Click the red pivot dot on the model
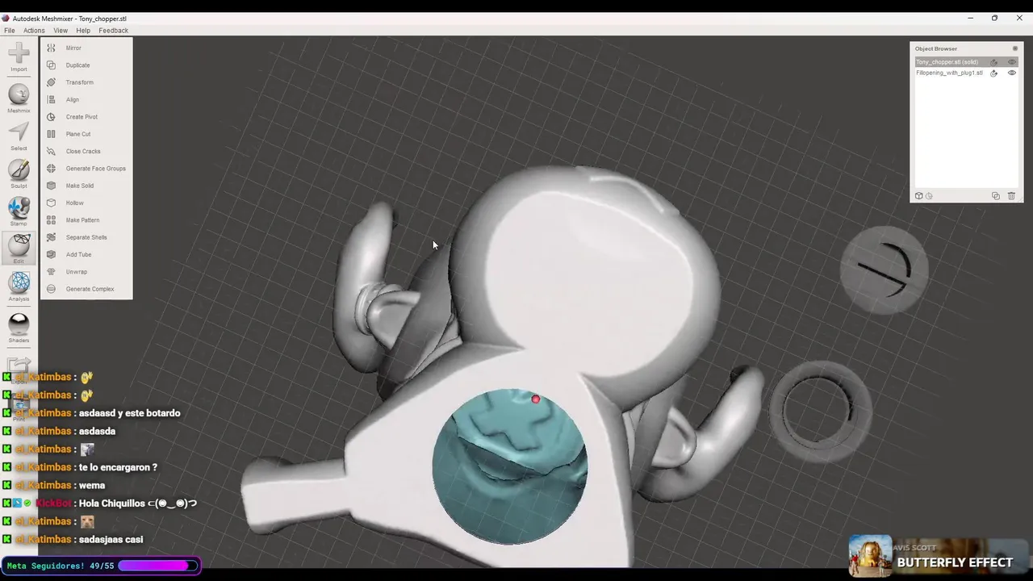Image resolution: width=1033 pixels, height=581 pixels. tap(536, 399)
